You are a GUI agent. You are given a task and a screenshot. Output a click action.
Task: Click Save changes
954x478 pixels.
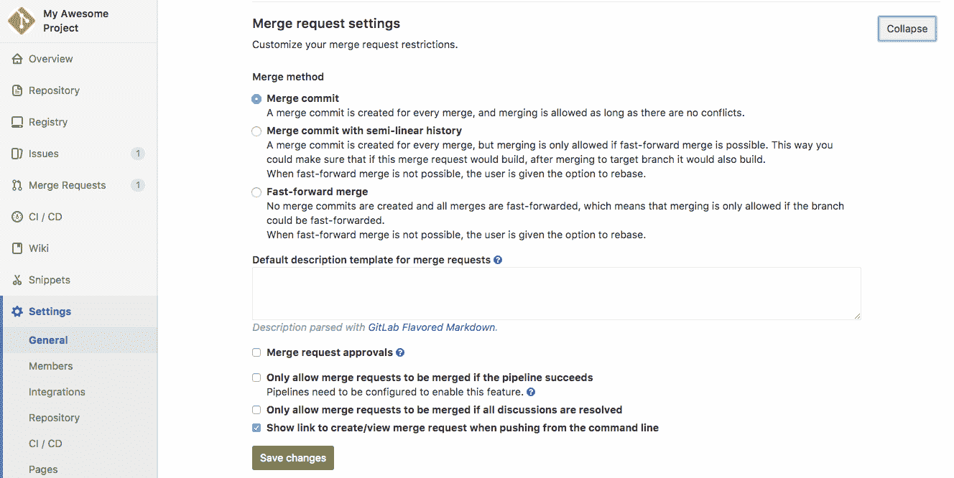coord(292,457)
